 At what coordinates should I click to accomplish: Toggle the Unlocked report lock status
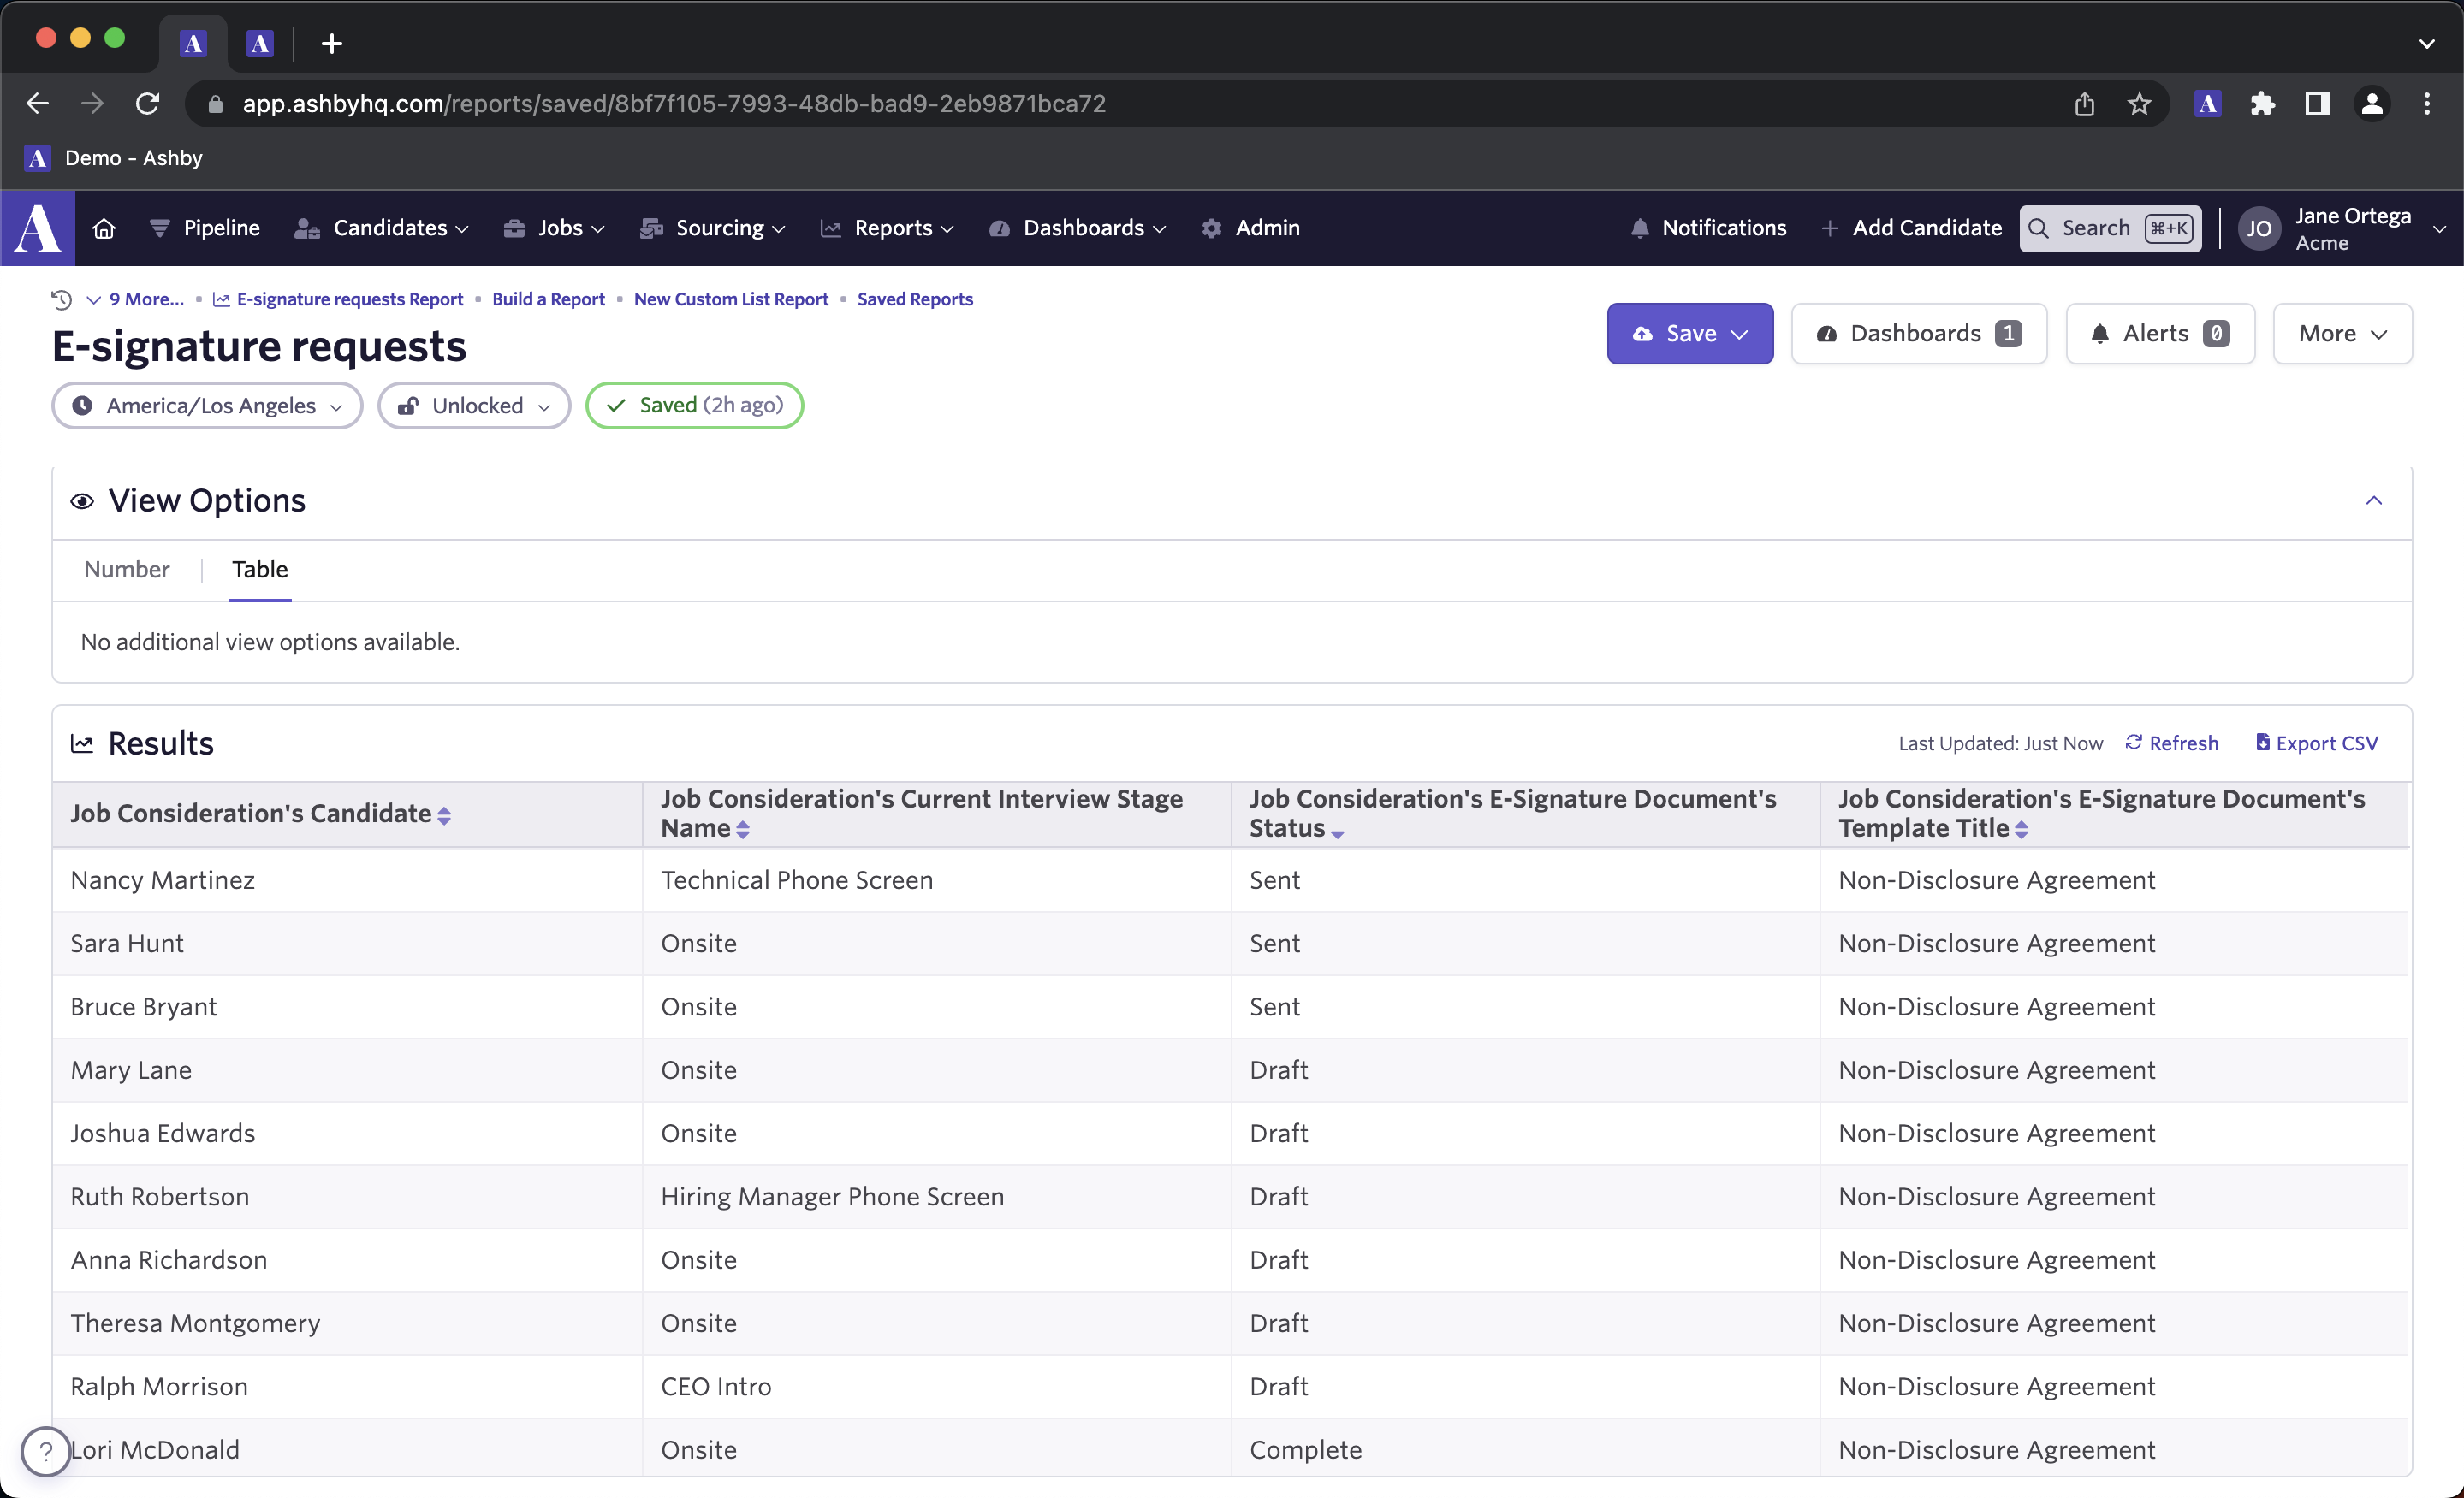475,405
